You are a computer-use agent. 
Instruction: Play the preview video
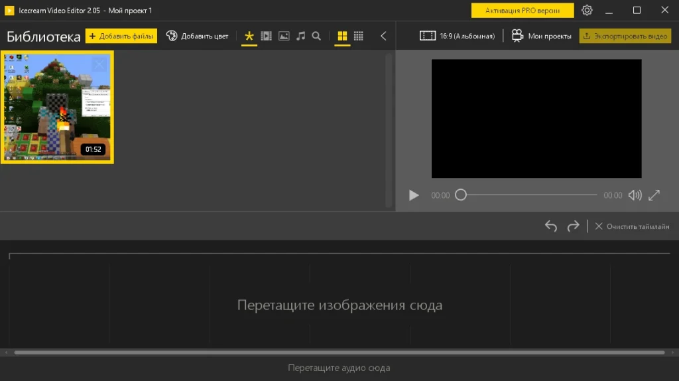pos(414,195)
